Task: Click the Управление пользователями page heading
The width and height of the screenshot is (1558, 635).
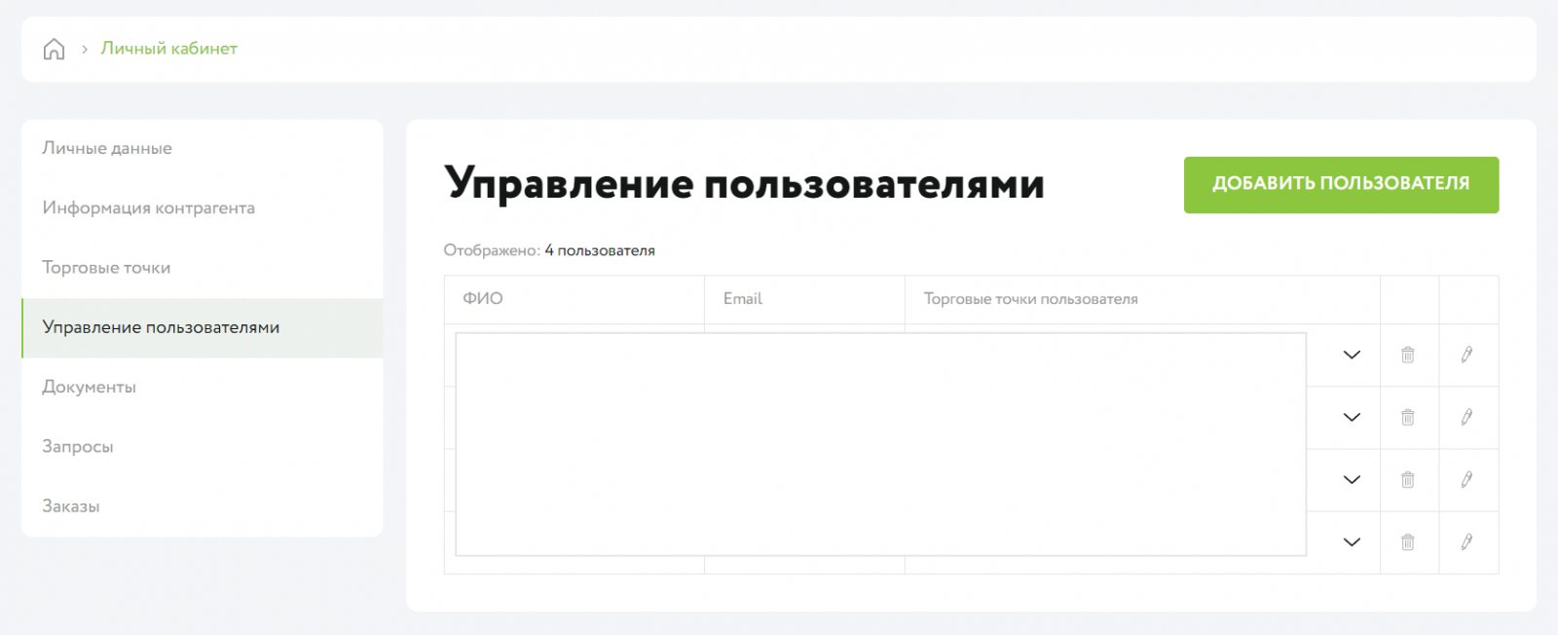Action: click(745, 184)
